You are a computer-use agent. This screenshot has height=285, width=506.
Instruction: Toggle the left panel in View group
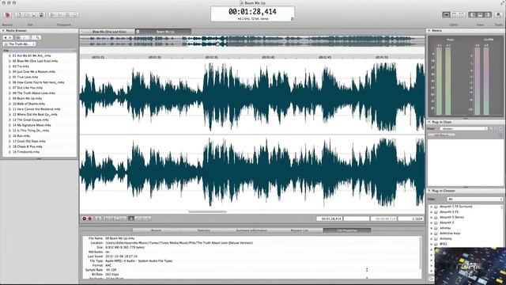point(473,15)
